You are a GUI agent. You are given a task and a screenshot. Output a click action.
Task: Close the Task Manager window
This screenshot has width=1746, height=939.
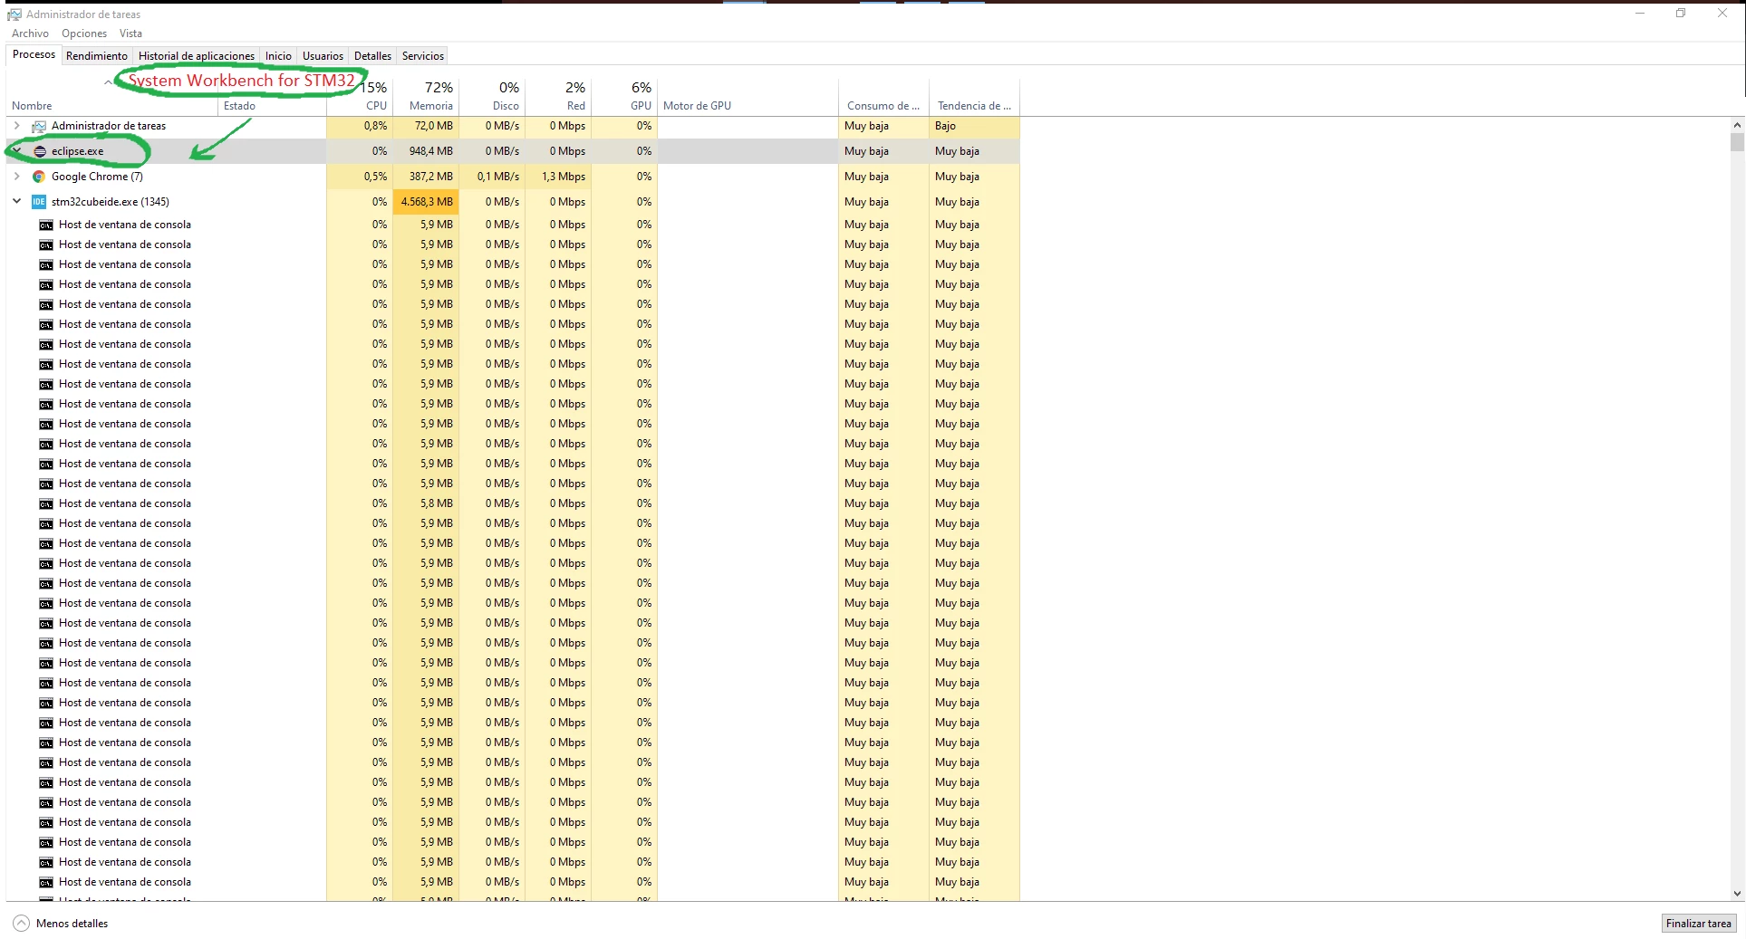[x=1722, y=14]
